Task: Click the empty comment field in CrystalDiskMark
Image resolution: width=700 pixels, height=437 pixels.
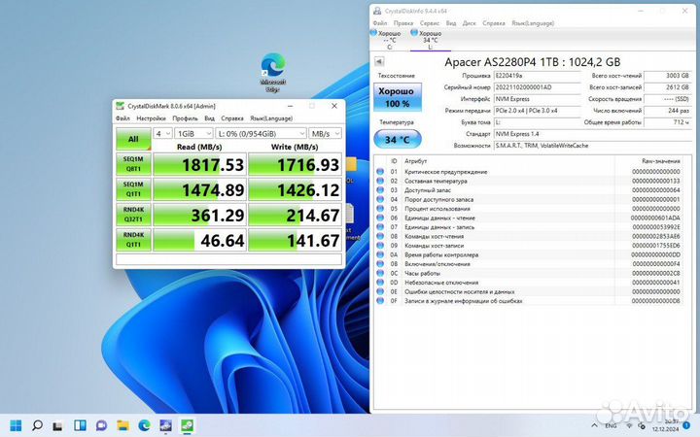Action: pos(229,259)
